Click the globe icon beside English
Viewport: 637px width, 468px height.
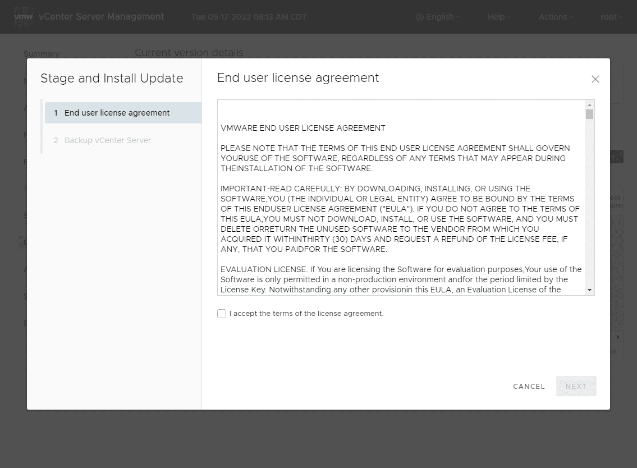419,17
